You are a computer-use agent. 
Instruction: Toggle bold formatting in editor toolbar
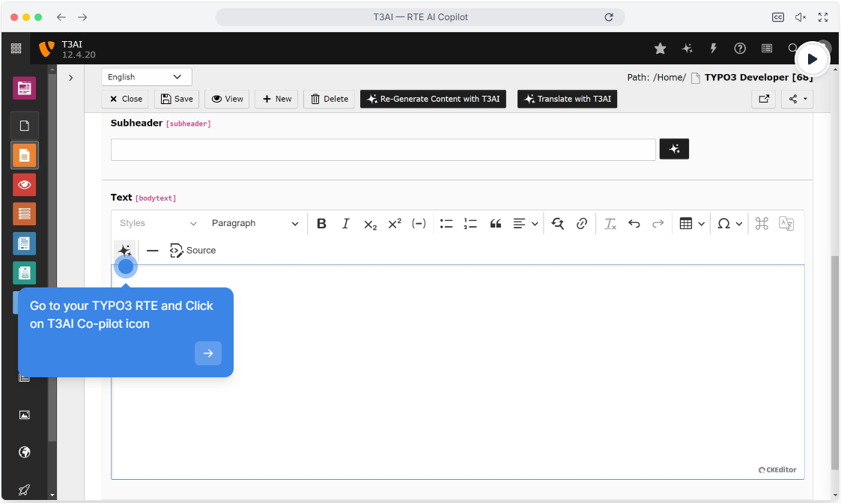pos(321,224)
